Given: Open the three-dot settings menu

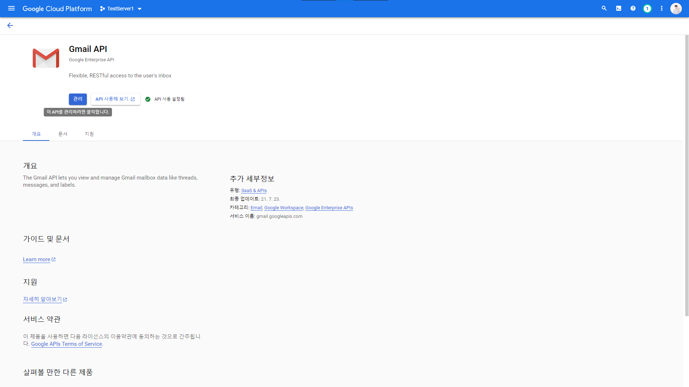Looking at the screenshot, I should click(x=662, y=8).
